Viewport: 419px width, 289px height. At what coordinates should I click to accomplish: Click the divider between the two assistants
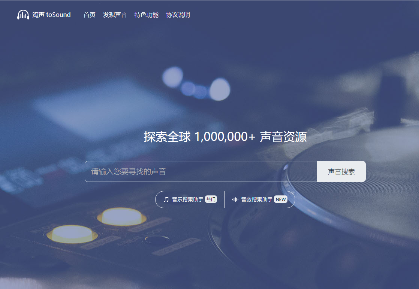224,199
